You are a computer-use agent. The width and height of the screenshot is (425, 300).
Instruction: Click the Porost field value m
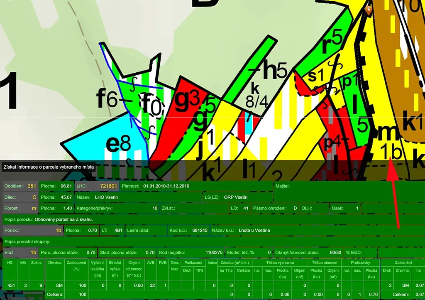[34, 208]
